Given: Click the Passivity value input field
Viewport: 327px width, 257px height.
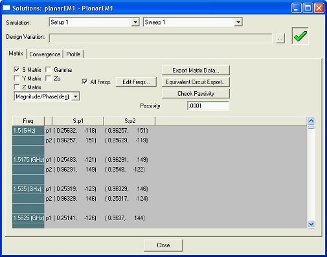Looking at the screenshot, I should (208, 106).
